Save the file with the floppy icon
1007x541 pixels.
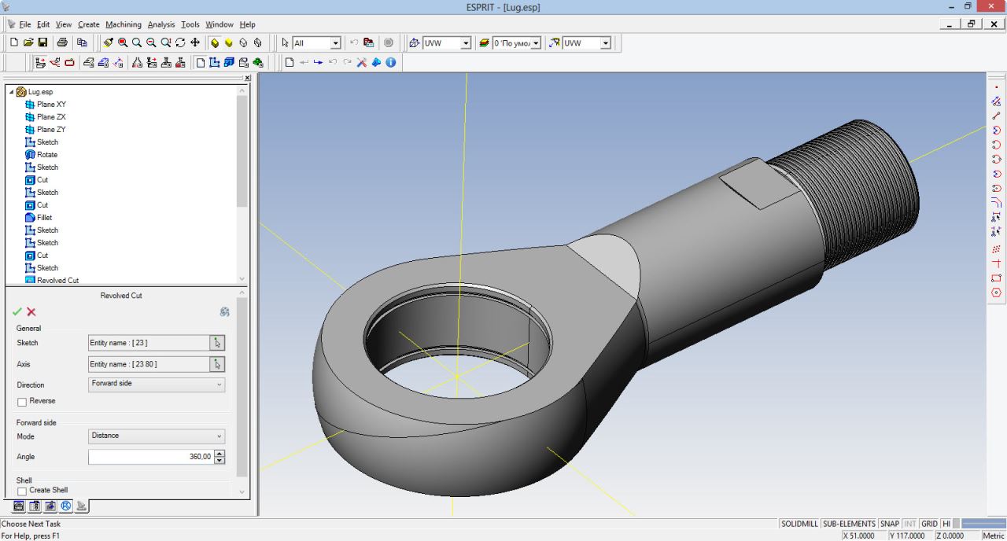pos(42,42)
